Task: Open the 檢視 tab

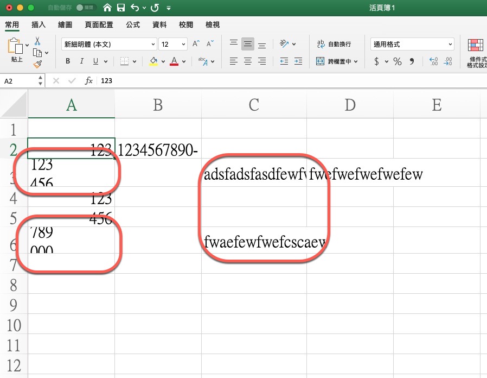Action: pos(213,24)
